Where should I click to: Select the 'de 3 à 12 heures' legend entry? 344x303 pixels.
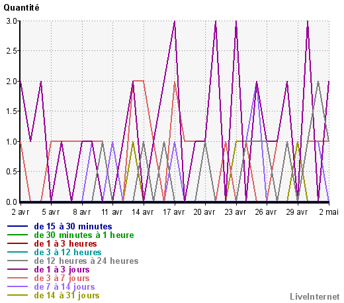[x=67, y=253]
